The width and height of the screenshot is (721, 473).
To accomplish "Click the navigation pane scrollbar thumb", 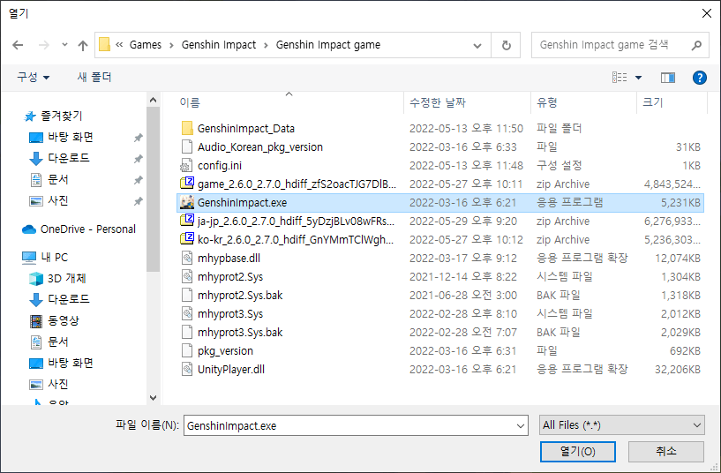I will pyautogui.click(x=154, y=190).
